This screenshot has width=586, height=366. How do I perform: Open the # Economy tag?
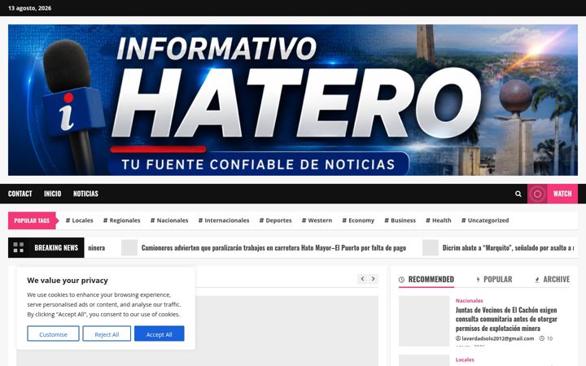358,220
